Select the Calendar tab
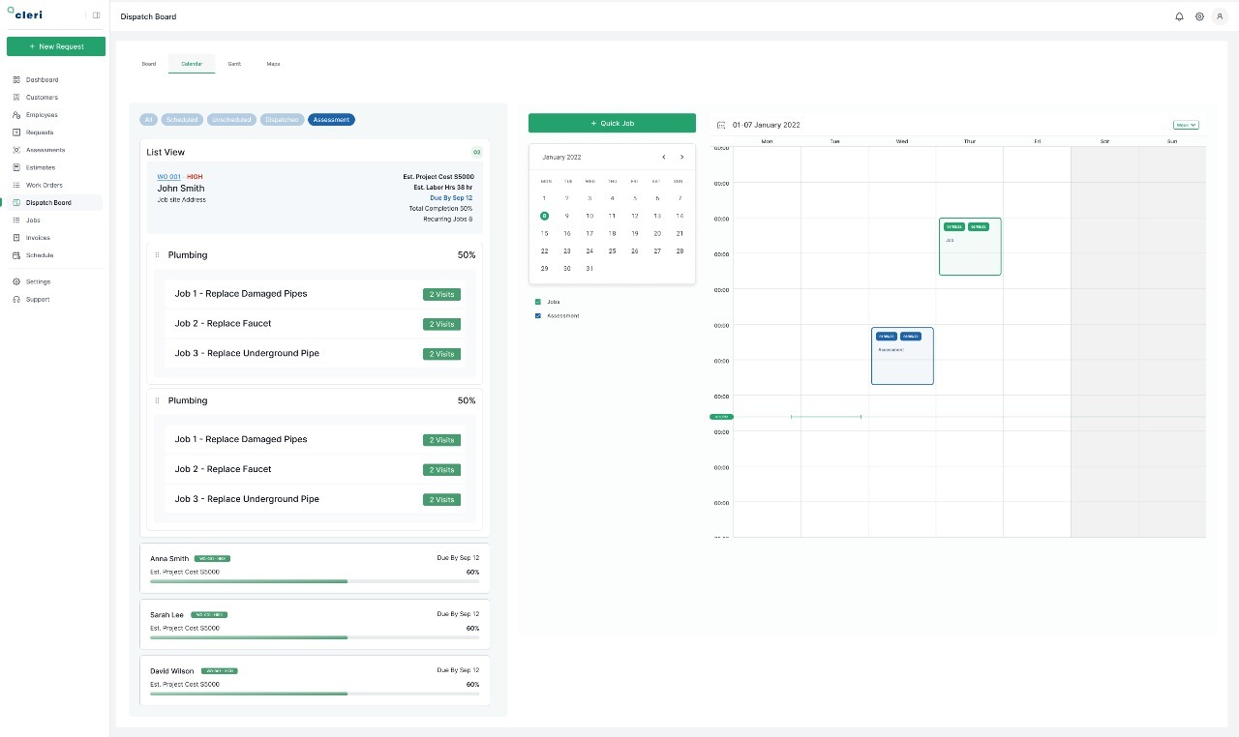 tap(192, 64)
